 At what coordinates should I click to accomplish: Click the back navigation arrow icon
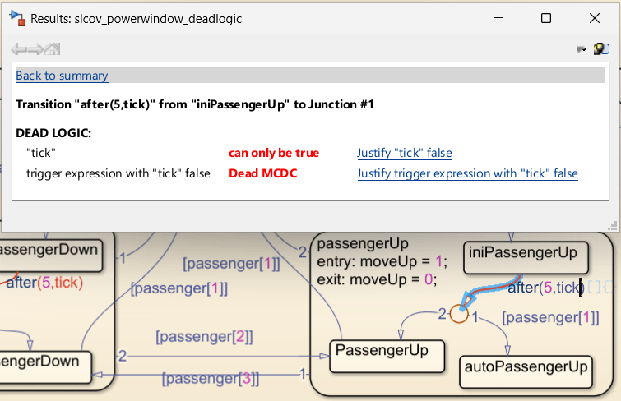click(19, 49)
